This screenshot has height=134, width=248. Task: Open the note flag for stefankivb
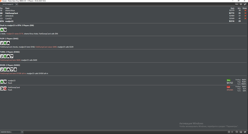click(246, 16)
